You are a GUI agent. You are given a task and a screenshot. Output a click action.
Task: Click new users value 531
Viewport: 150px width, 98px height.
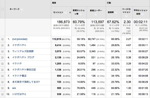coord(93,57)
